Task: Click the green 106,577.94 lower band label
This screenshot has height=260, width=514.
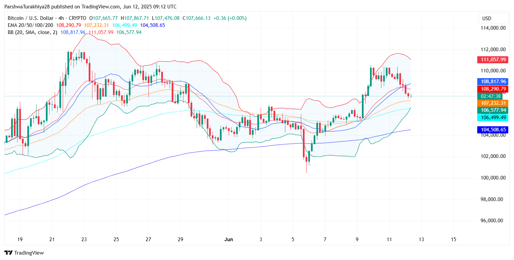Action: tap(493, 110)
